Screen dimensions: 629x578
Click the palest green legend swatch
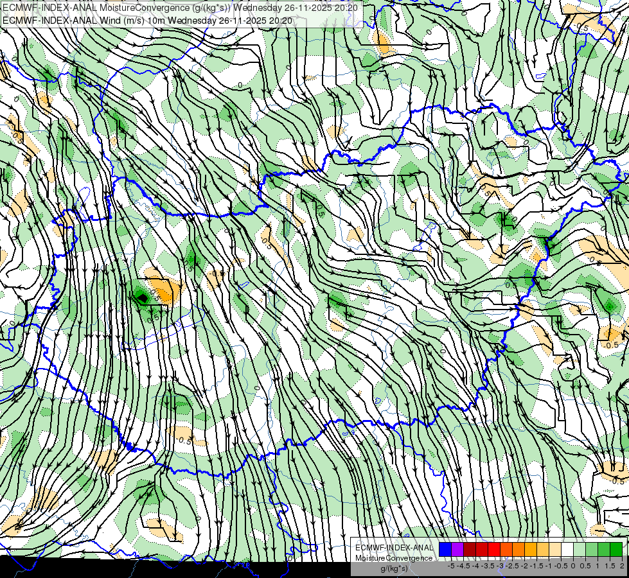[x=580, y=550]
